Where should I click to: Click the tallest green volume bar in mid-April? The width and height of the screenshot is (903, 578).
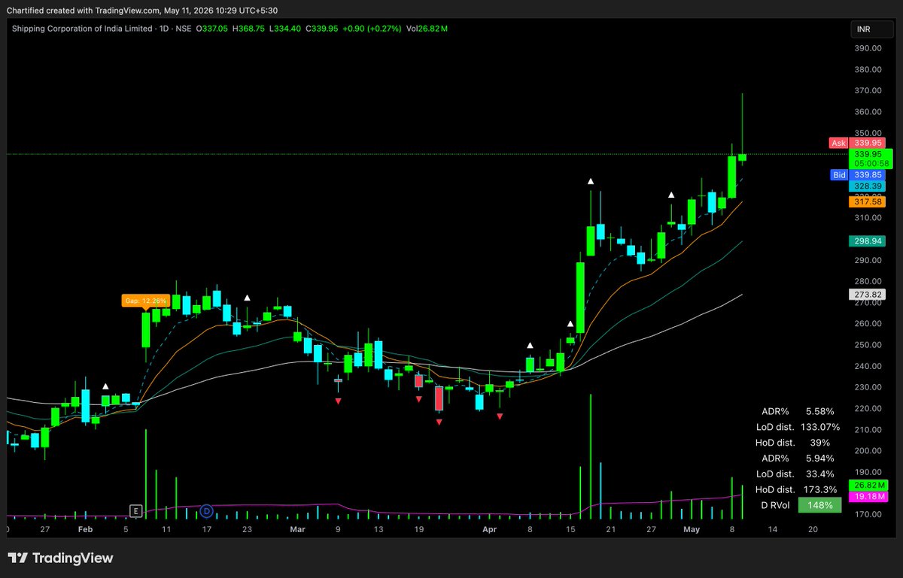[591, 456]
